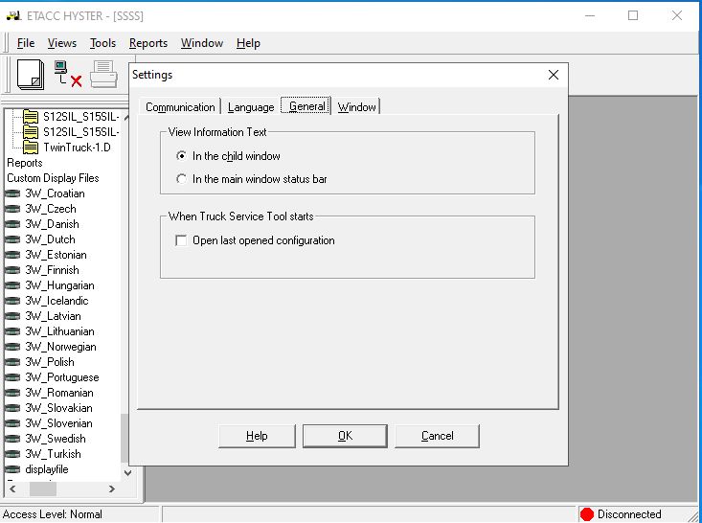Click the 3W_Croatian display file icon
Viewport: 702px width, 523px height.
point(12,193)
